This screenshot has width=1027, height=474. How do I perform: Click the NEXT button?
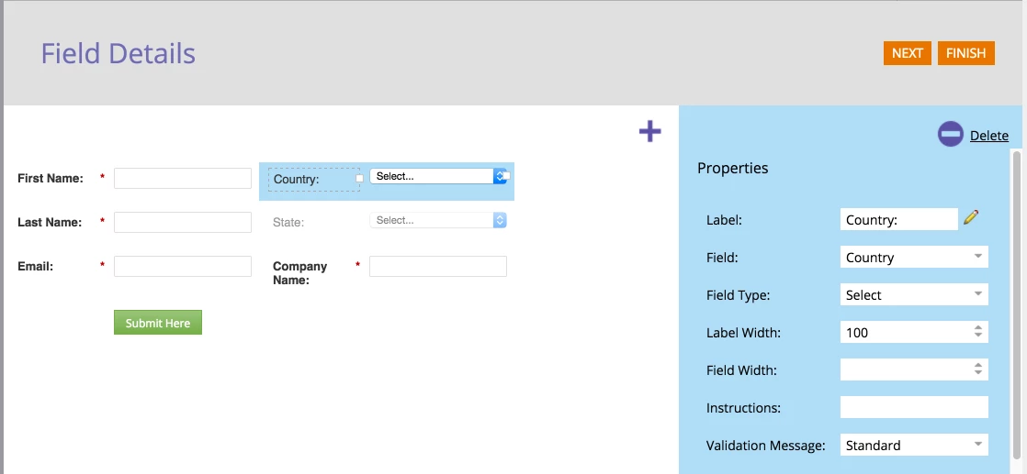point(908,53)
